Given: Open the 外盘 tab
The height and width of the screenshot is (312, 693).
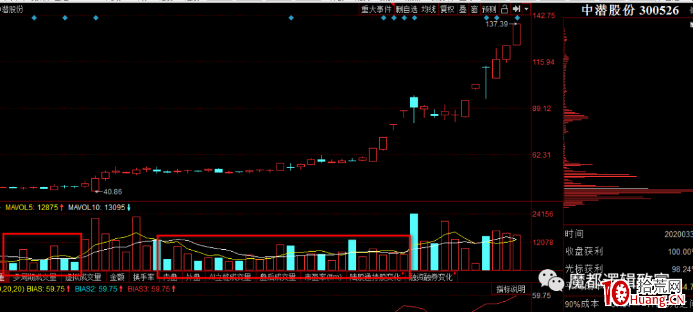Looking at the screenshot, I should [x=193, y=277].
